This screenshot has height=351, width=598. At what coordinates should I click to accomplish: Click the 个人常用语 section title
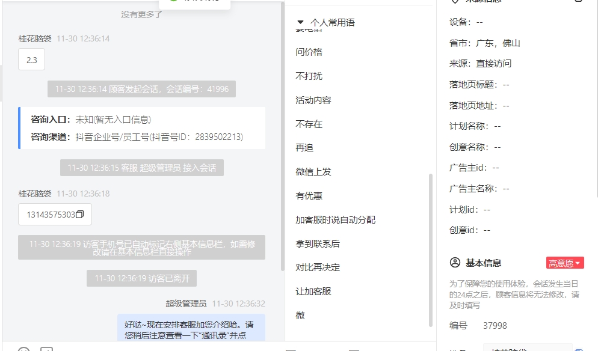[333, 22]
